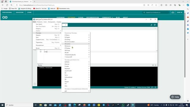This screenshot has width=190, height=107.
Task: Click the Edge settings gear at sidebar bottom
Action: coord(188,101)
